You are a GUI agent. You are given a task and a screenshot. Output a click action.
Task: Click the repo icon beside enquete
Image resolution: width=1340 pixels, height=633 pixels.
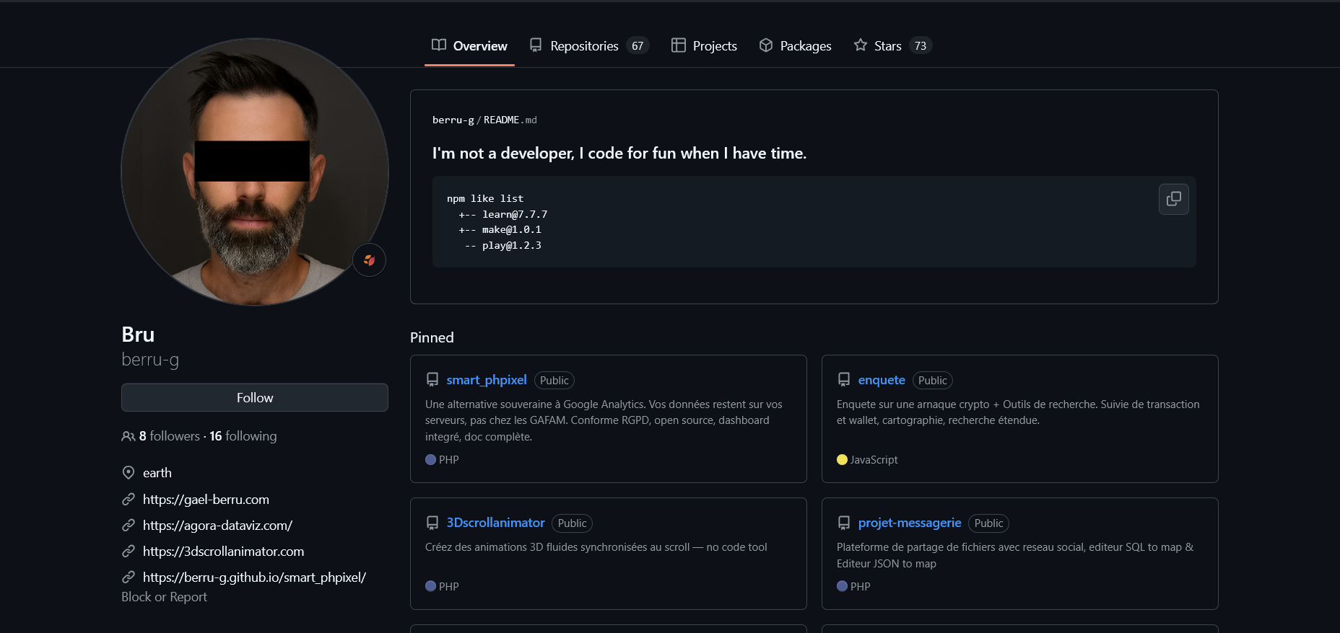pyautogui.click(x=844, y=380)
